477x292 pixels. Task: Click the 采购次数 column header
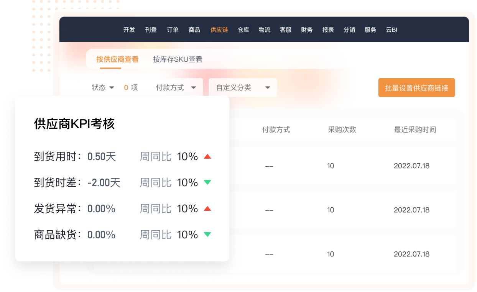342,130
